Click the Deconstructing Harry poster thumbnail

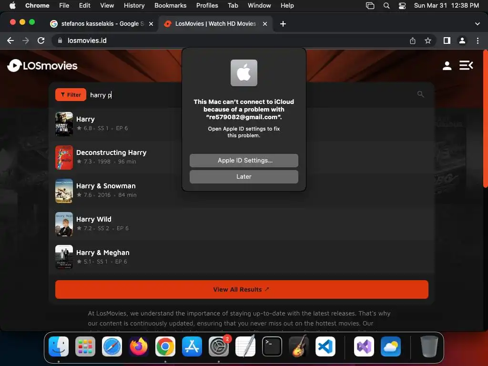click(x=64, y=157)
